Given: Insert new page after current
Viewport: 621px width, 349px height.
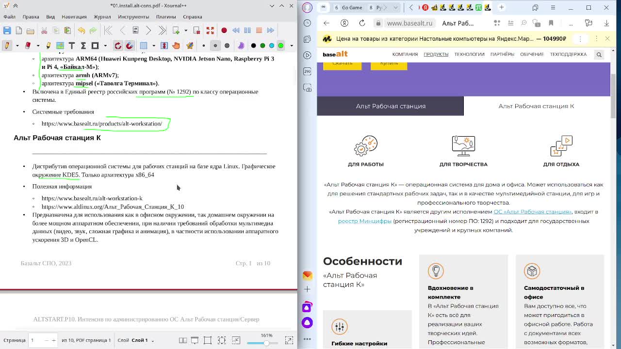Looking at the screenshot, I should click(176, 31).
